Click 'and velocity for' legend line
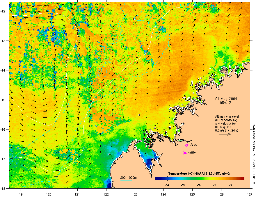This screenshot has height=197, width=256. [225, 123]
